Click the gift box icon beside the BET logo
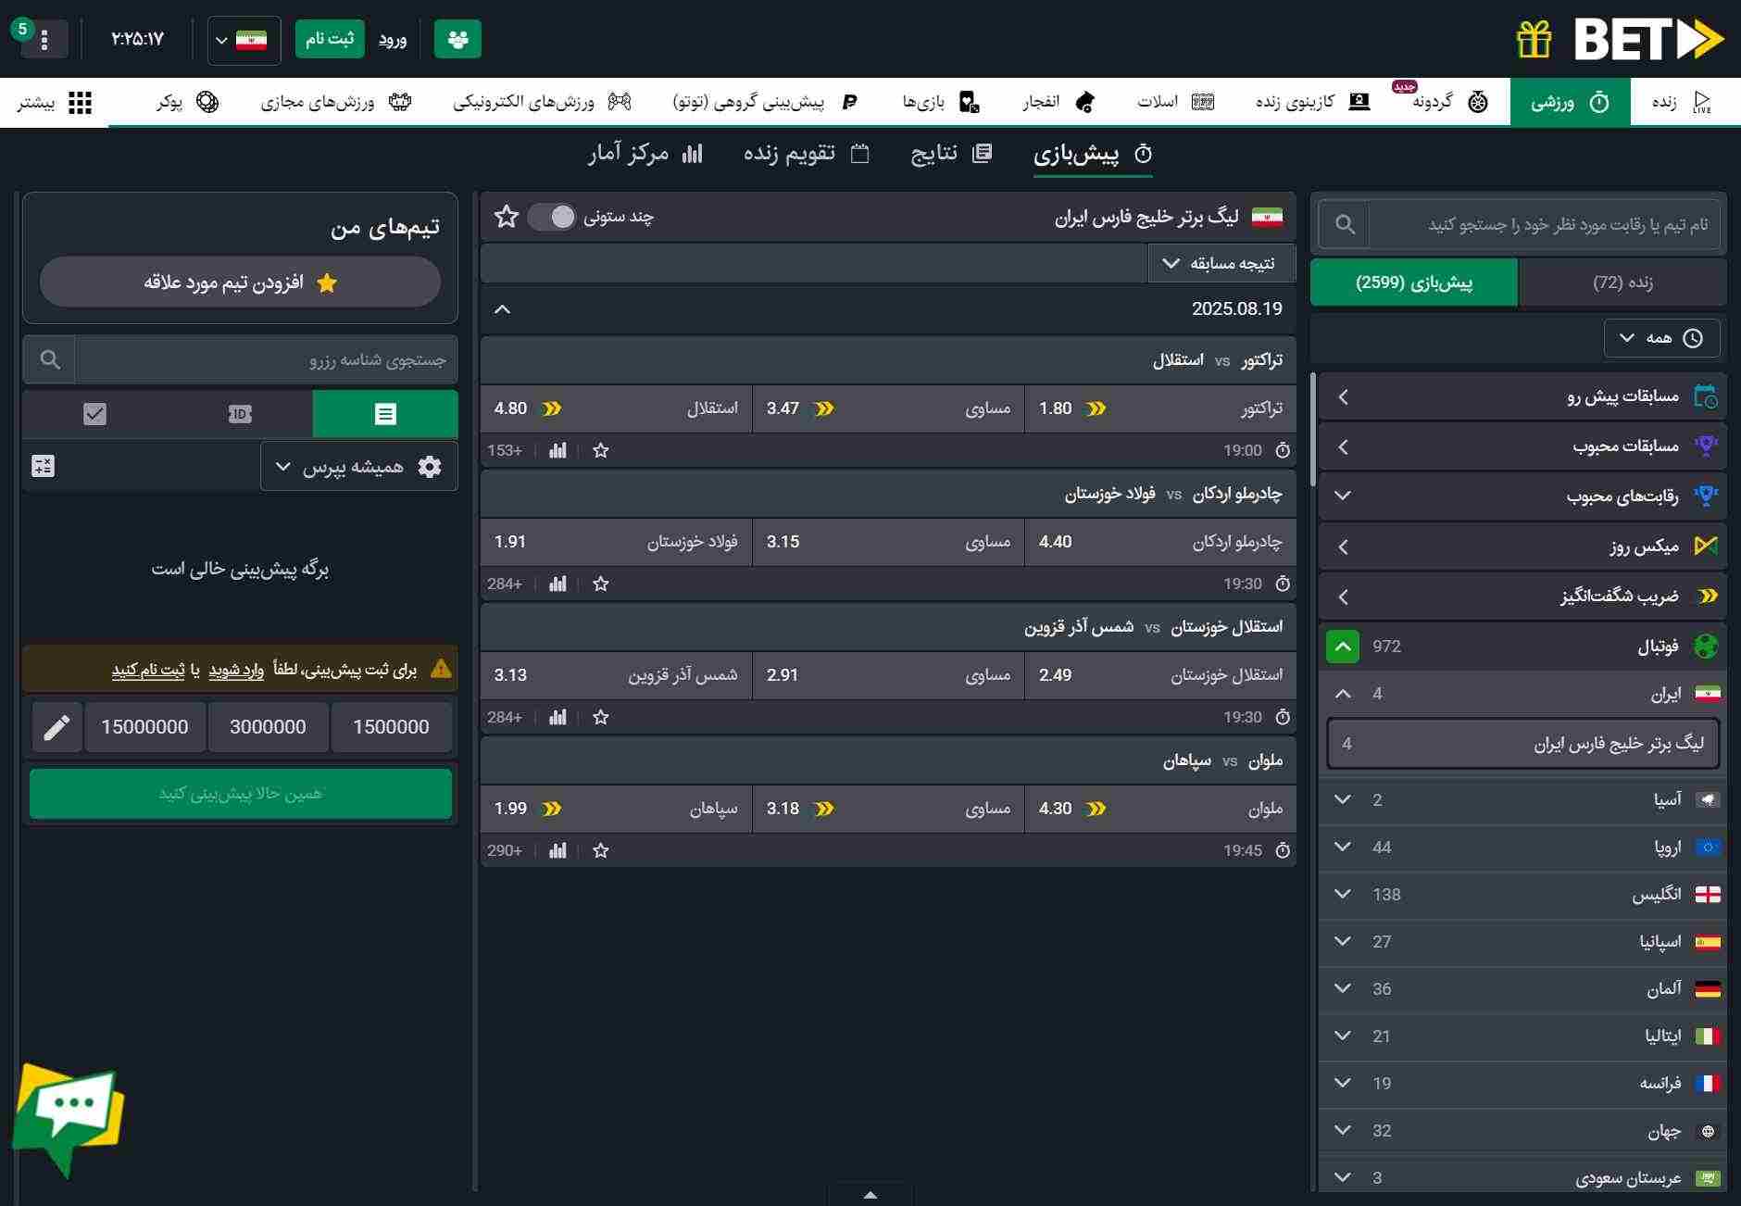This screenshot has width=1741, height=1206. coord(1534,39)
